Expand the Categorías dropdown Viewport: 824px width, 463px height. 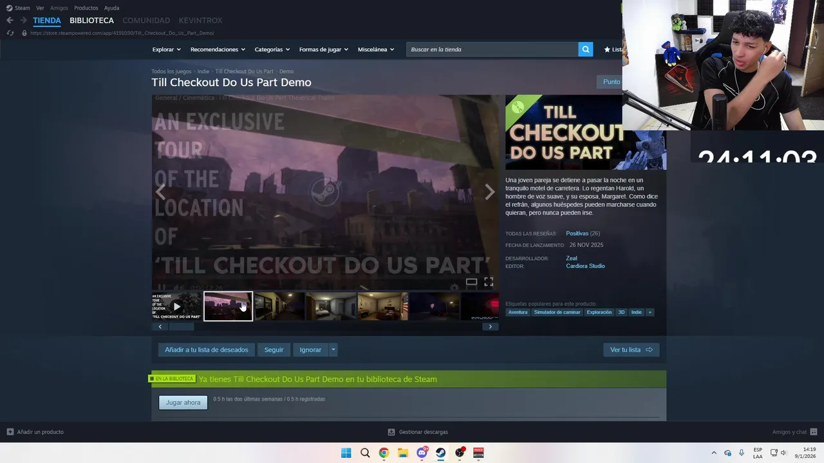(272, 50)
